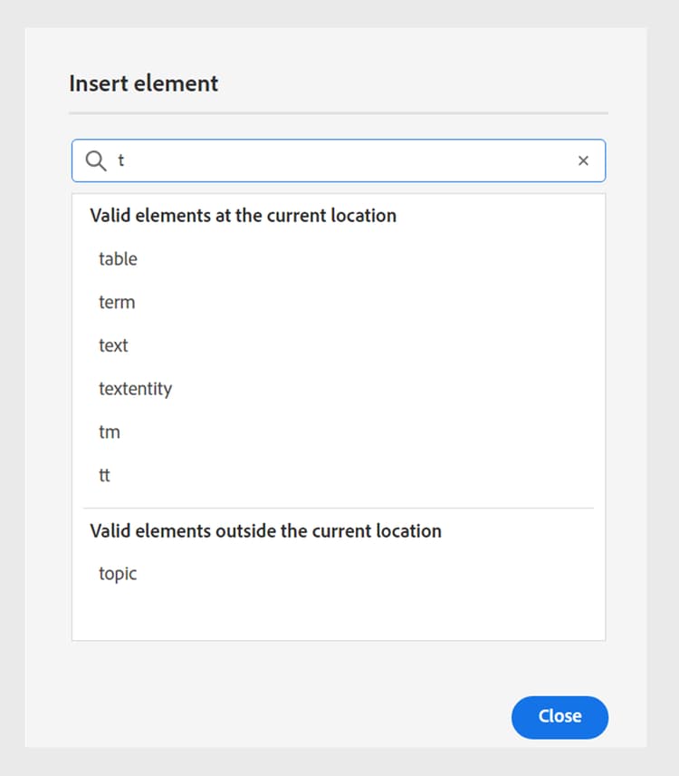Click the divider line under the dialog title
679x776 pixels.
click(339, 113)
